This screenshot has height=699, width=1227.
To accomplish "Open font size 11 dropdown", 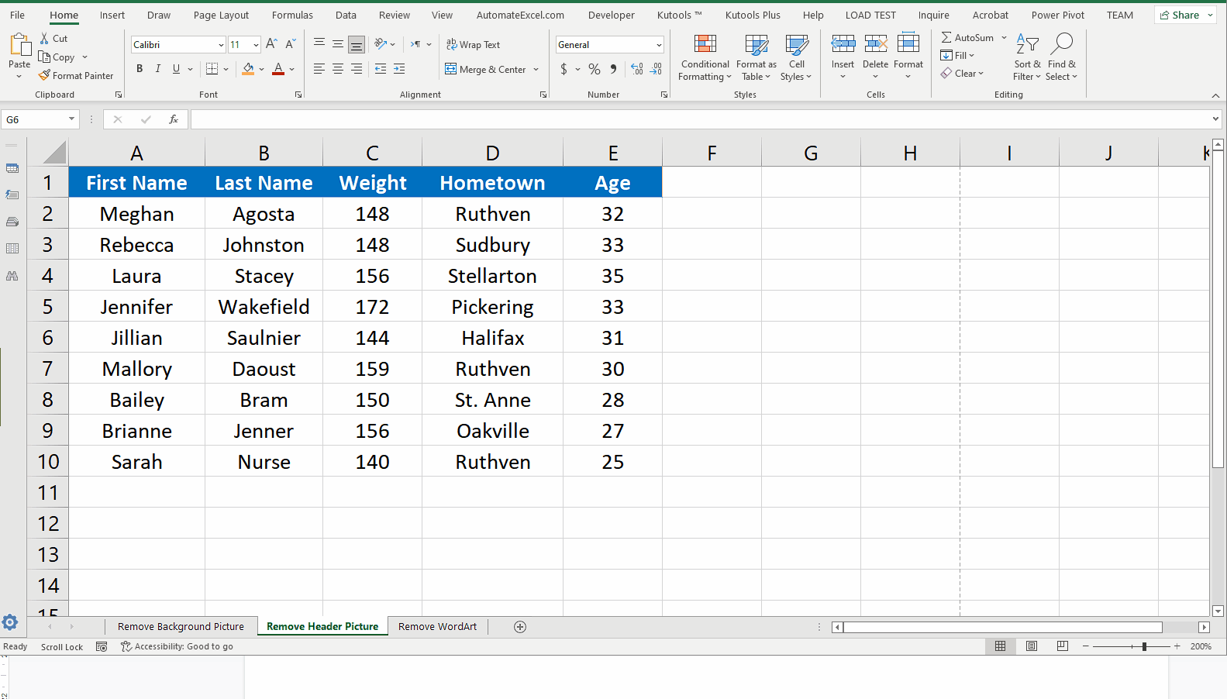I will click(256, 45).
